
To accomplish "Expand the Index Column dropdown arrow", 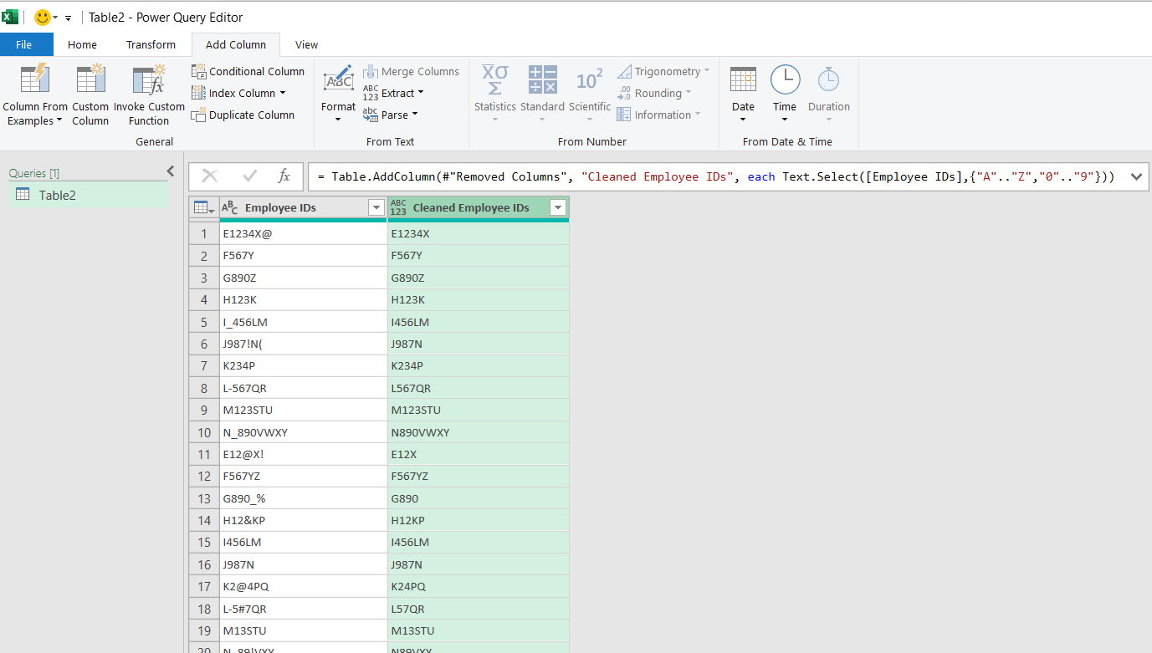I will [x=283, y=93].
